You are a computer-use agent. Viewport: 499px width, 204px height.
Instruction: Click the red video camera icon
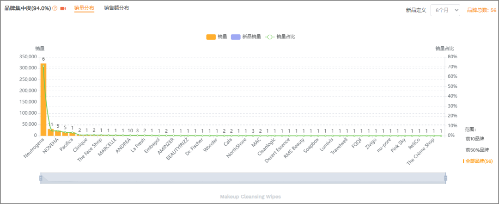tap(63, 9)
